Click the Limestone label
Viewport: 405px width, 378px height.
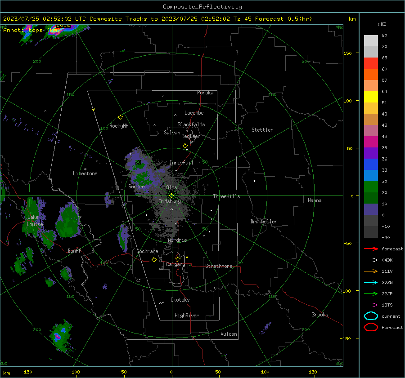click(85, 173)
